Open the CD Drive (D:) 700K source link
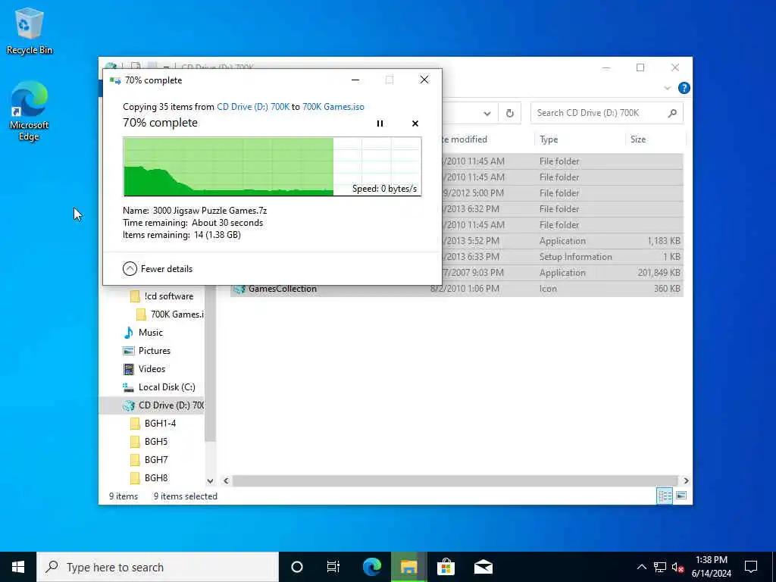 coord(253,107)
